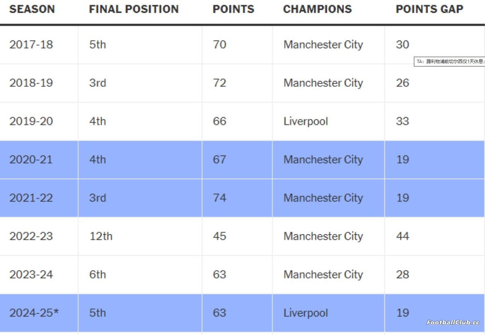
Task: Click the 6th final position cell
Action: 140,275
